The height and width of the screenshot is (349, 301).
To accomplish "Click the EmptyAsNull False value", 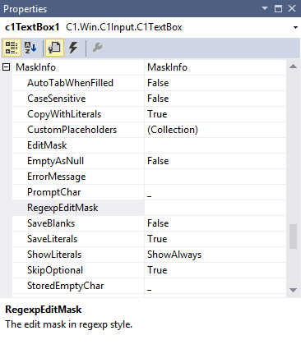I will click(x=215, y=161).
